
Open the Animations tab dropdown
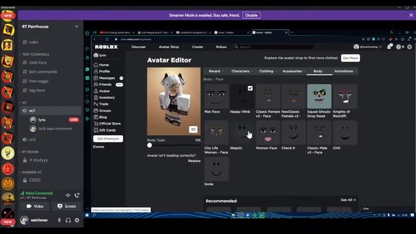[x=345, y=71]
